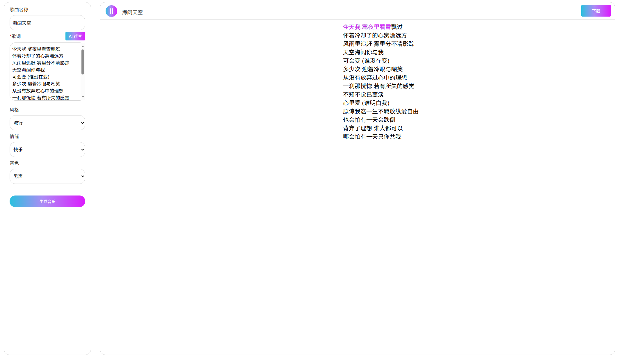Click lyric line 哪会怕有一天只你共我
The height and width of the screenshot is (359, 617).
coord(372,137)
